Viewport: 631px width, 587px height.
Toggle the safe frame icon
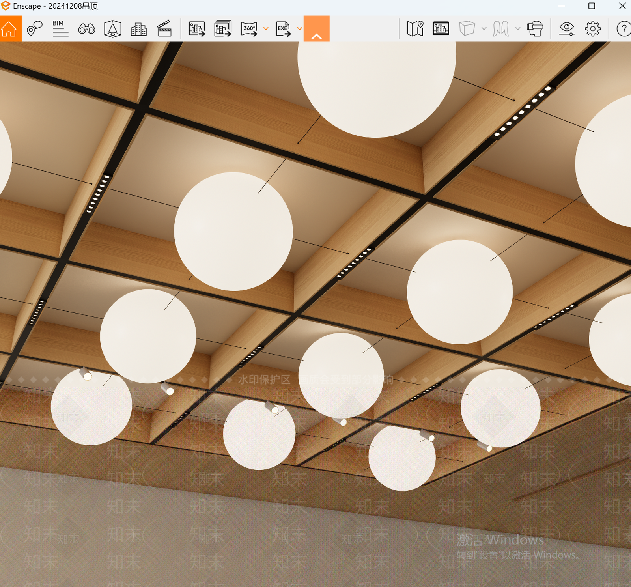point(441,28)
